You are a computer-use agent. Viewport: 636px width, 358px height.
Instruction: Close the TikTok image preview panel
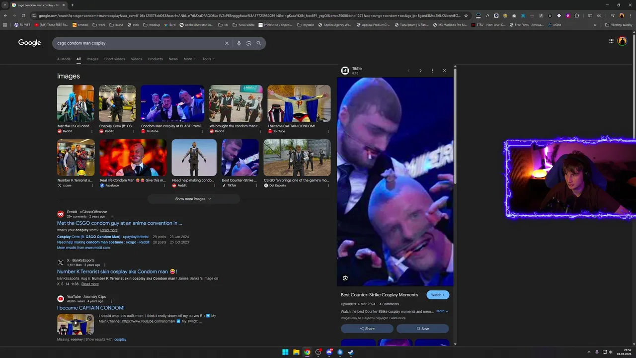click(x=444, y=71)
